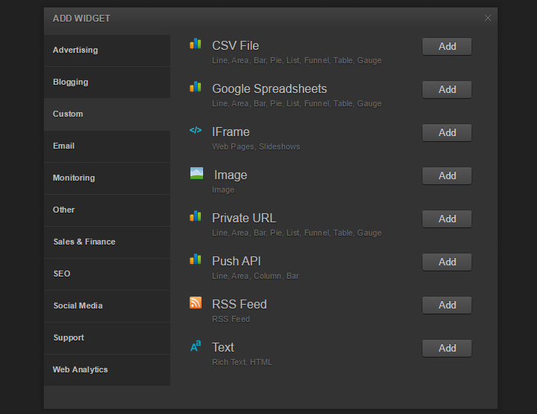Add the CSV File widget

447,47
